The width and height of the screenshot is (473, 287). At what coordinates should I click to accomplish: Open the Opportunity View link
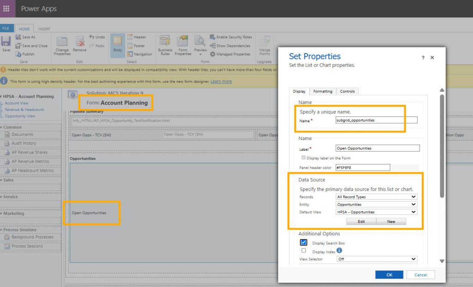20,116
